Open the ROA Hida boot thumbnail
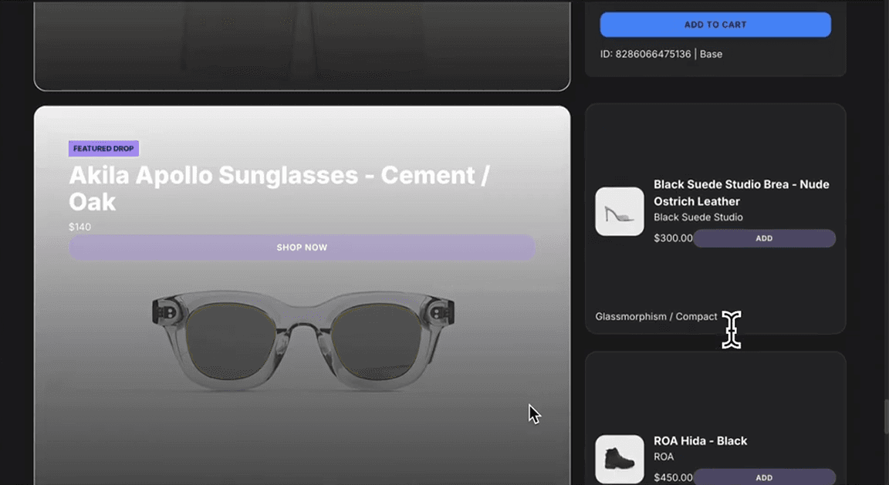 (620, 459)
